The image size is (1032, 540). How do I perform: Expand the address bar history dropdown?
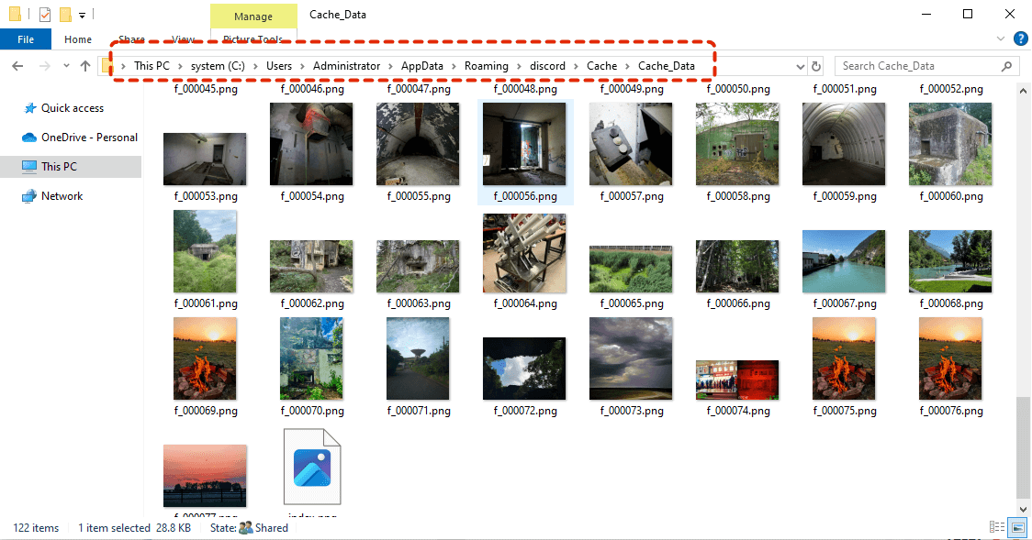tap(801, 66)
